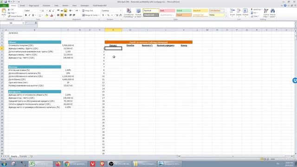Click the red Font Color button

52,15
